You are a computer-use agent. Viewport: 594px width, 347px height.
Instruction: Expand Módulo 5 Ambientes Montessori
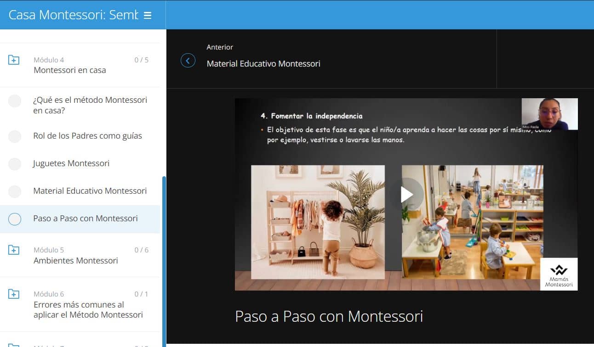[x=76, y=260]
